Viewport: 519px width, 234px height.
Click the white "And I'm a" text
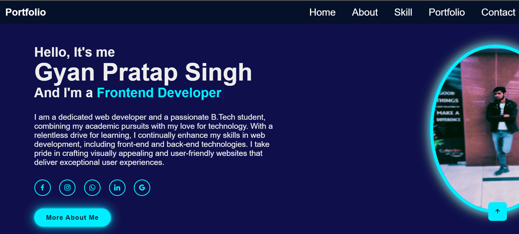pyautogui.click(x=63, y=93)
